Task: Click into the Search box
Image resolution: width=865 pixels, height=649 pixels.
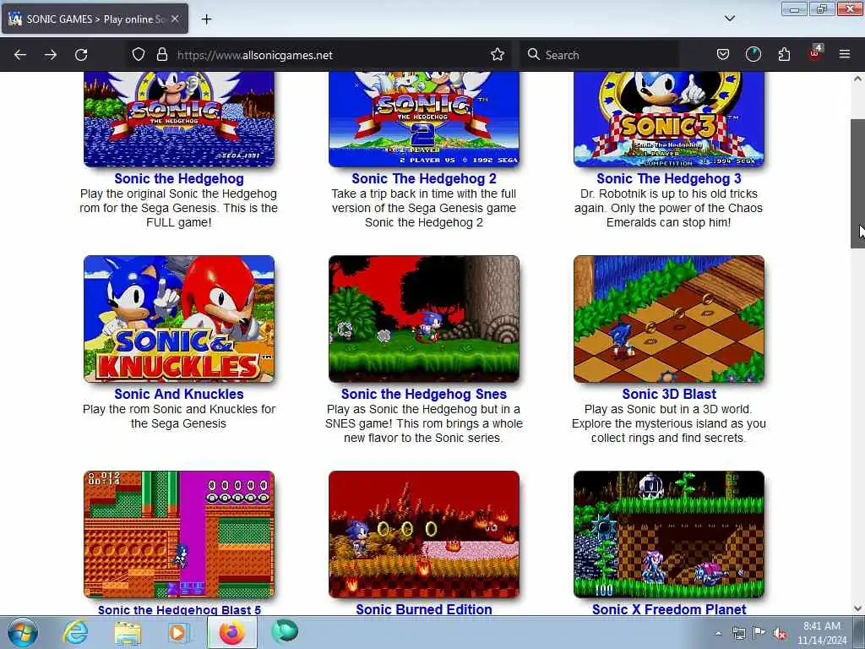Action: [x=601, y=55]
